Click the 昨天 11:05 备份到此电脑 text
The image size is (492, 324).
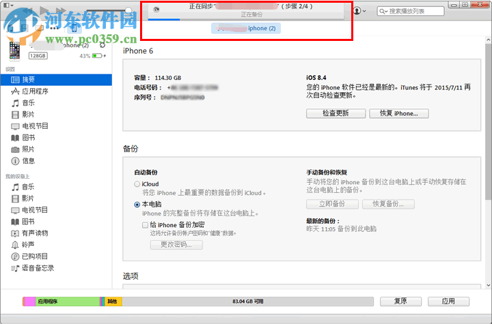(x=342, y=229)
